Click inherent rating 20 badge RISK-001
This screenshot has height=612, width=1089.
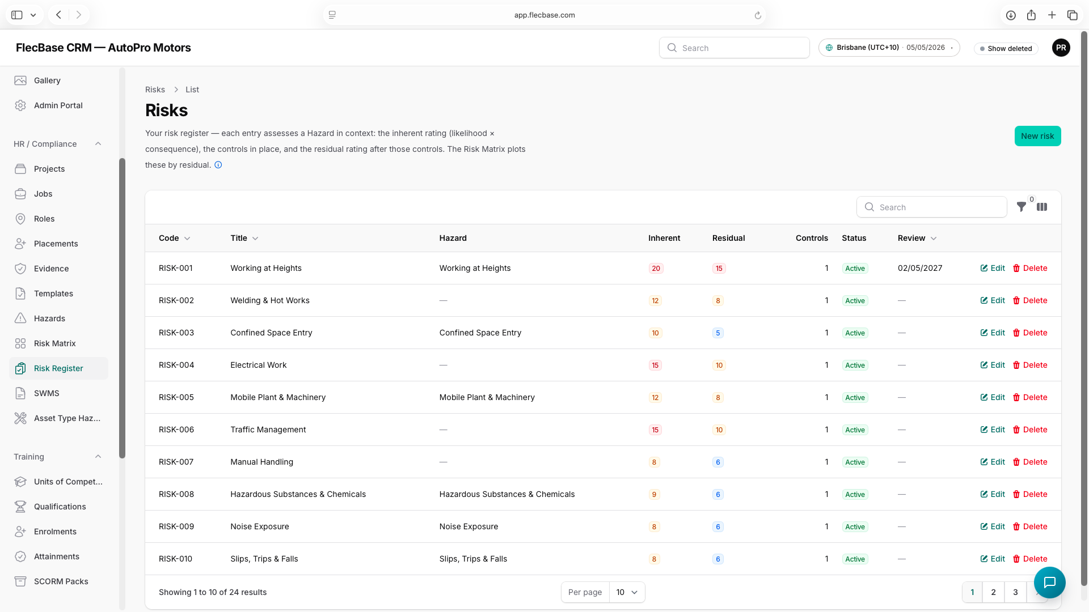click(x=656, y=269)
